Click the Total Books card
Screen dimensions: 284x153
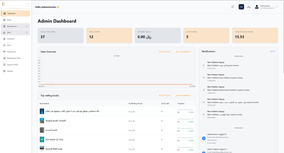coord(109,35)
